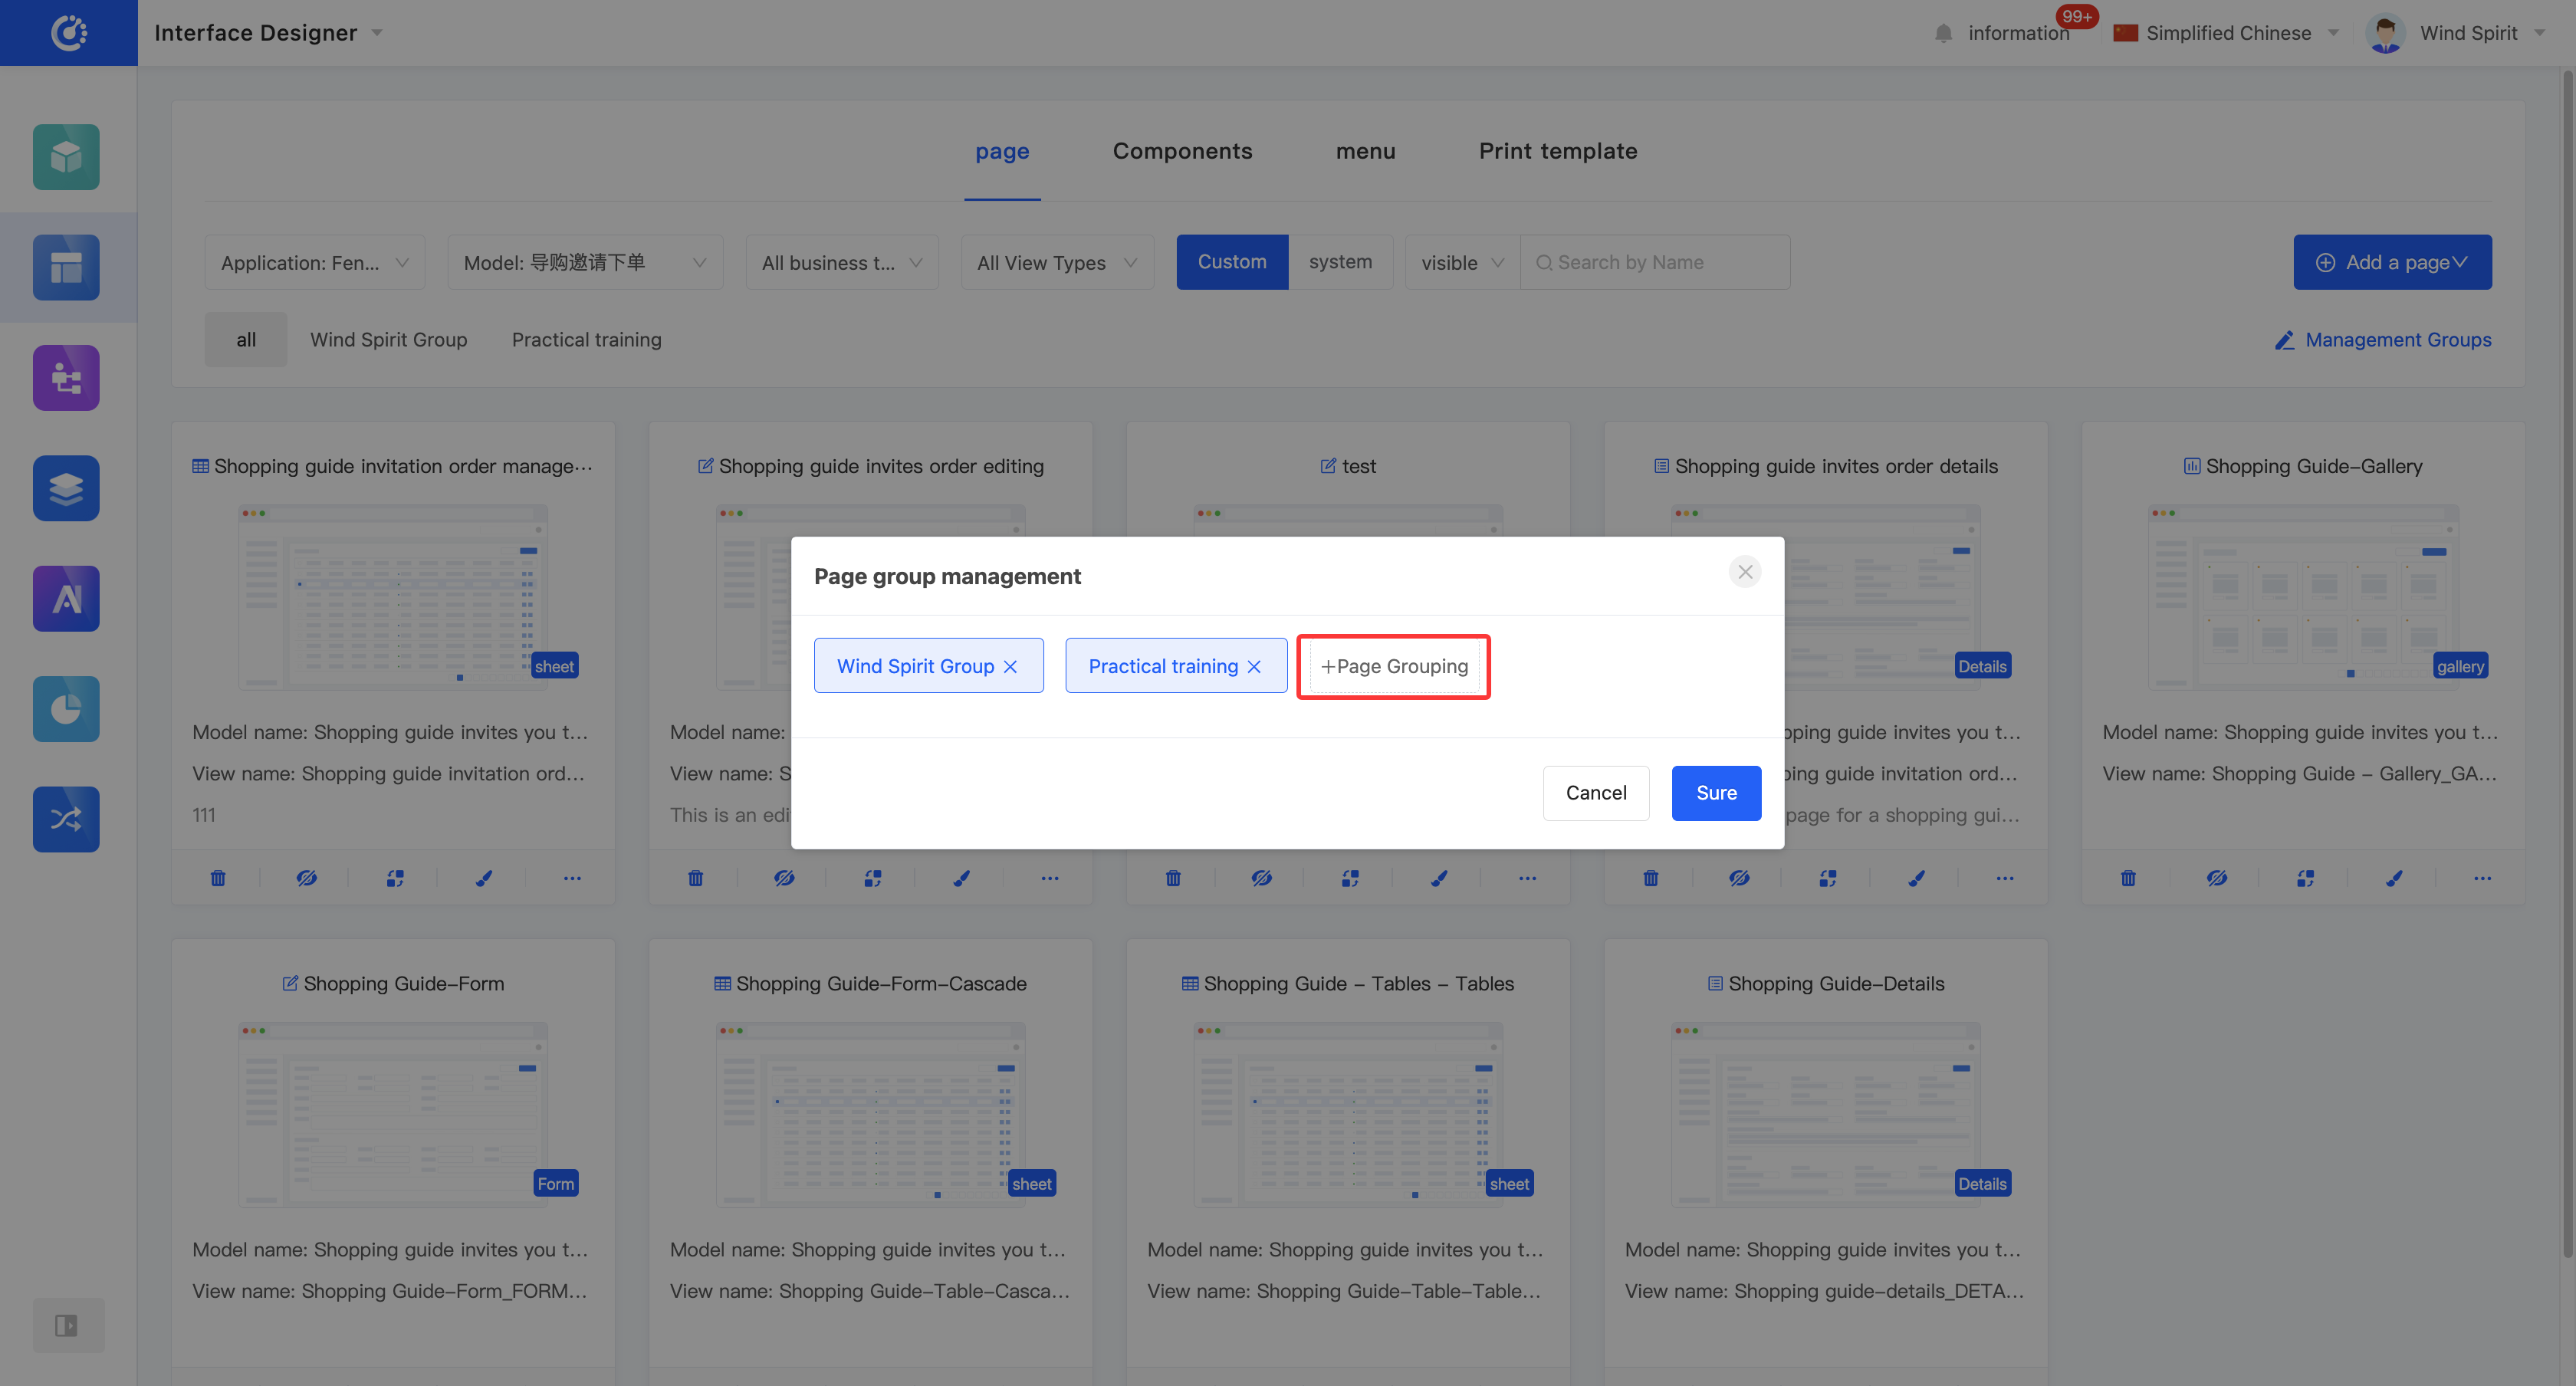Image resolution: width=2576 pixels, height=1386 pixels.
Task: Click the stacked-layers icon in the sidebar
Action: coord(66,488)
